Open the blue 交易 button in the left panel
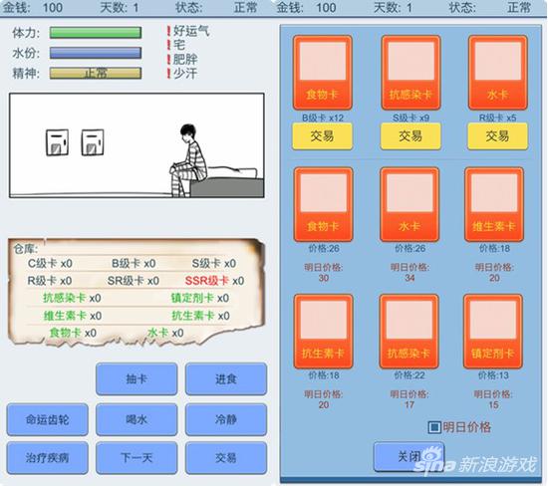Viewport: 548px width, 486px height. tap(226, 458)
